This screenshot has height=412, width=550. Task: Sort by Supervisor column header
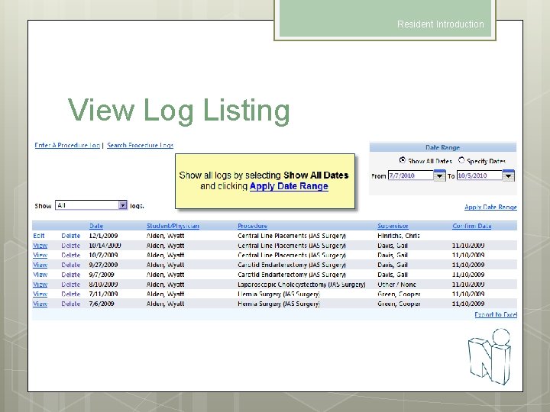[x=393, y=226]
